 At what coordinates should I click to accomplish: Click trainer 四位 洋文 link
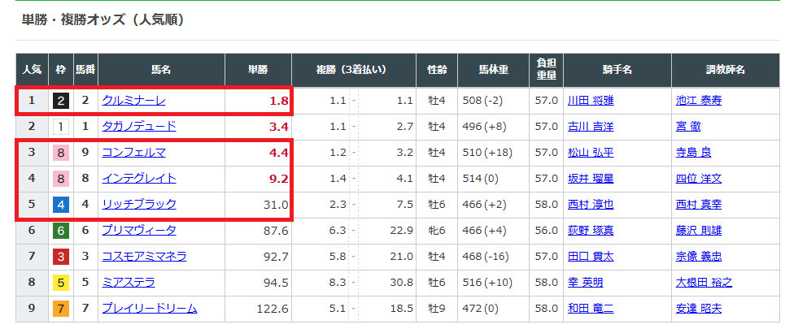(698, 179)
